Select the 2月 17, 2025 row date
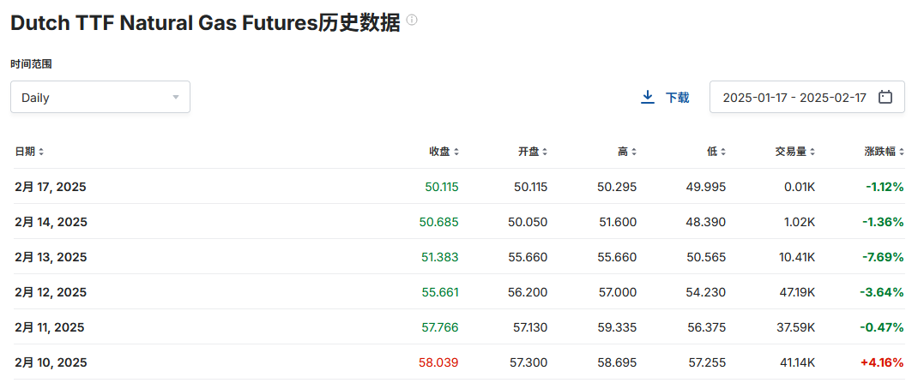This screenshot has height=383, width=918. tap(51, 187)
